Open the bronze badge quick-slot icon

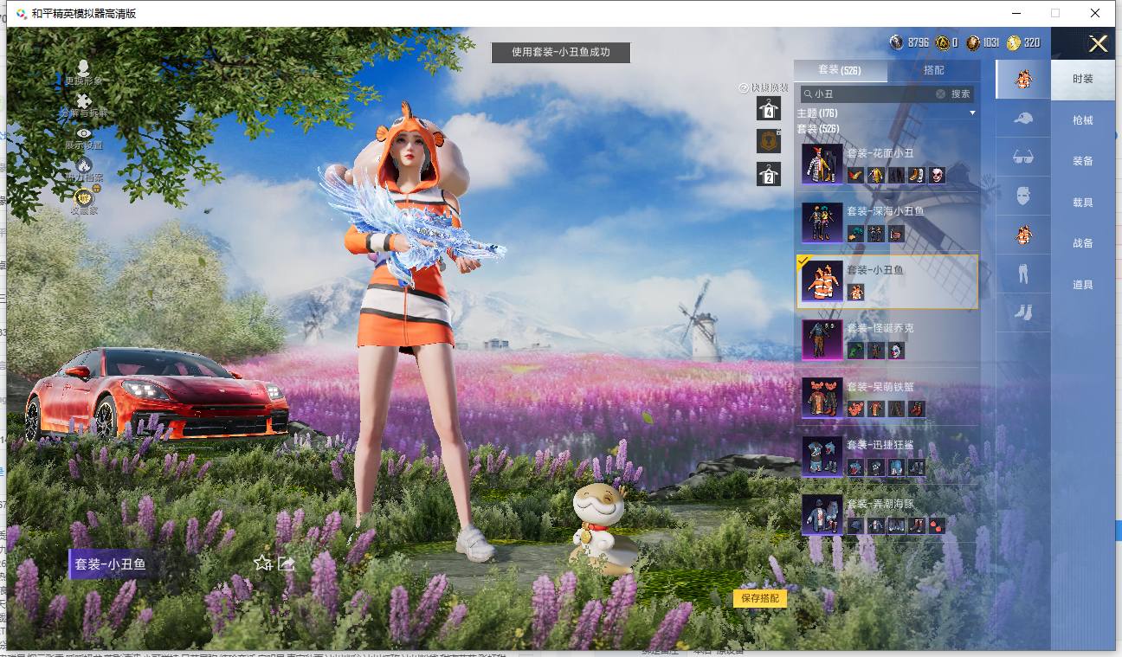click(x=769, y=141)
